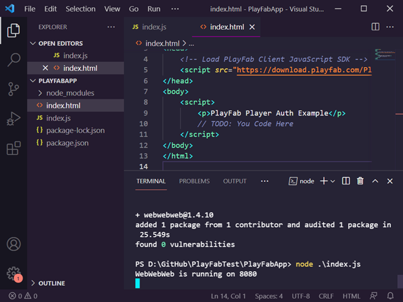Viewport: 403px width, 302px height.
Task: Change language mode via HTML status item
Action: (x=351, y=296)
